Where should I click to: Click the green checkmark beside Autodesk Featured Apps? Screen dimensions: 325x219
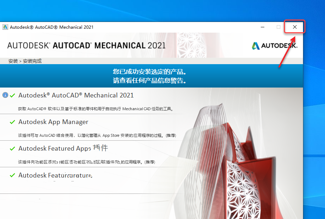tap(12, 148)
